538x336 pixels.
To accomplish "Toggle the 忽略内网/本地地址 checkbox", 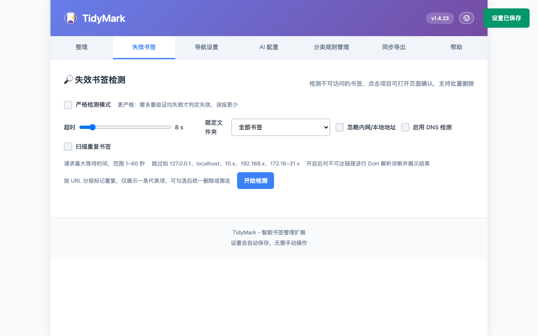I will coord(340,127).
